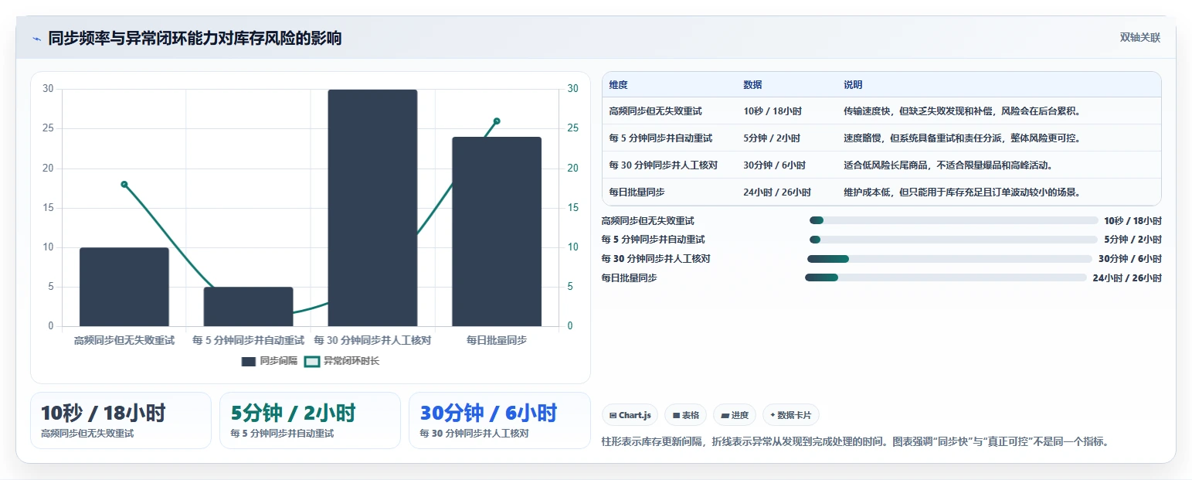1192x480 pixels.
Task: Open the 30分钟 / 6小时 stat card
Action: coord(499,420)
